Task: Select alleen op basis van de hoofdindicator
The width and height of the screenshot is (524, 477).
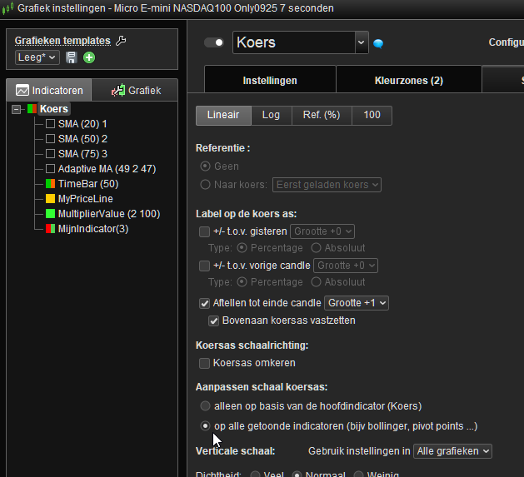Action: pyautogui.click(x=205, y=406)
